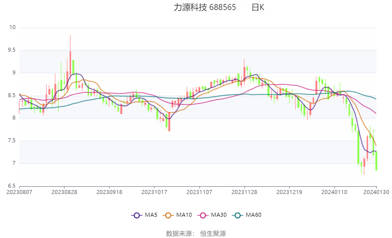Click the 20230807 date axis label
The height and width of the screenshot is (238, 392).
coord(19,192)
